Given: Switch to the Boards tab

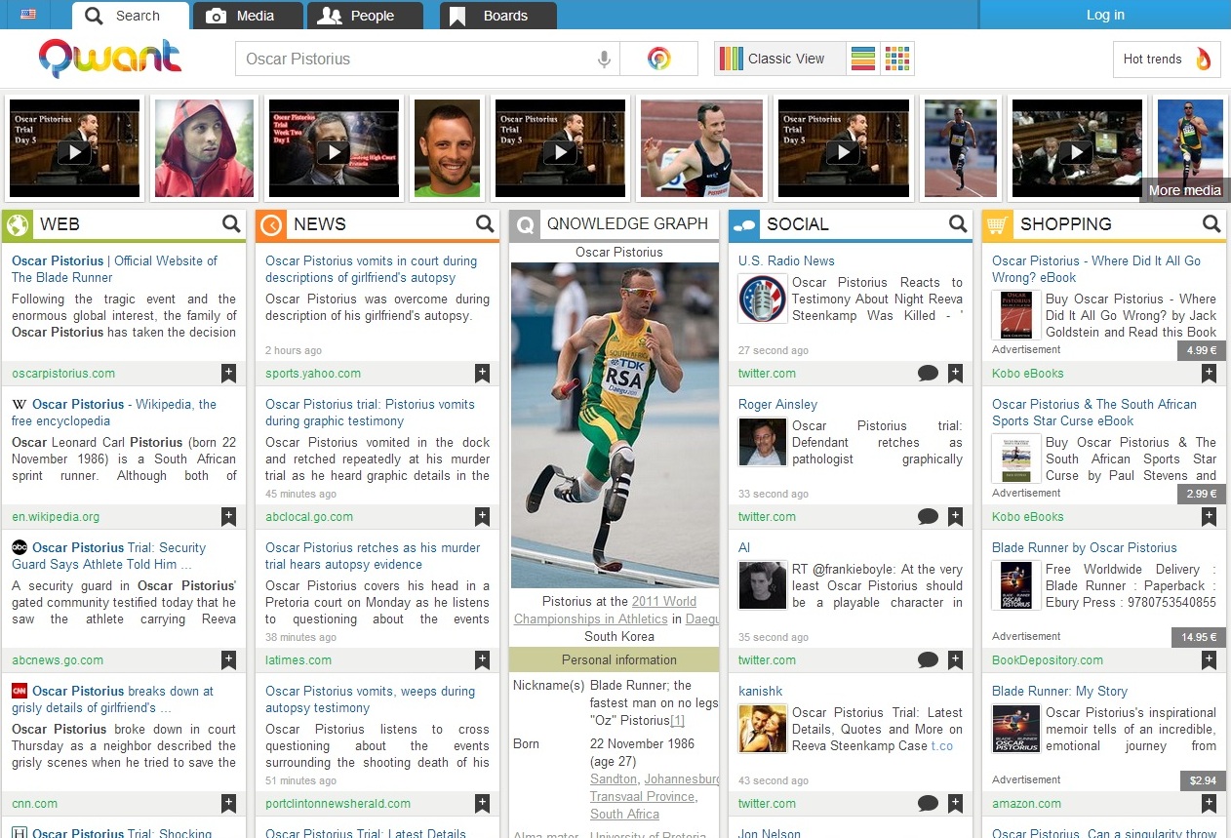Looking at the screenshot, I should coord(498,16).
